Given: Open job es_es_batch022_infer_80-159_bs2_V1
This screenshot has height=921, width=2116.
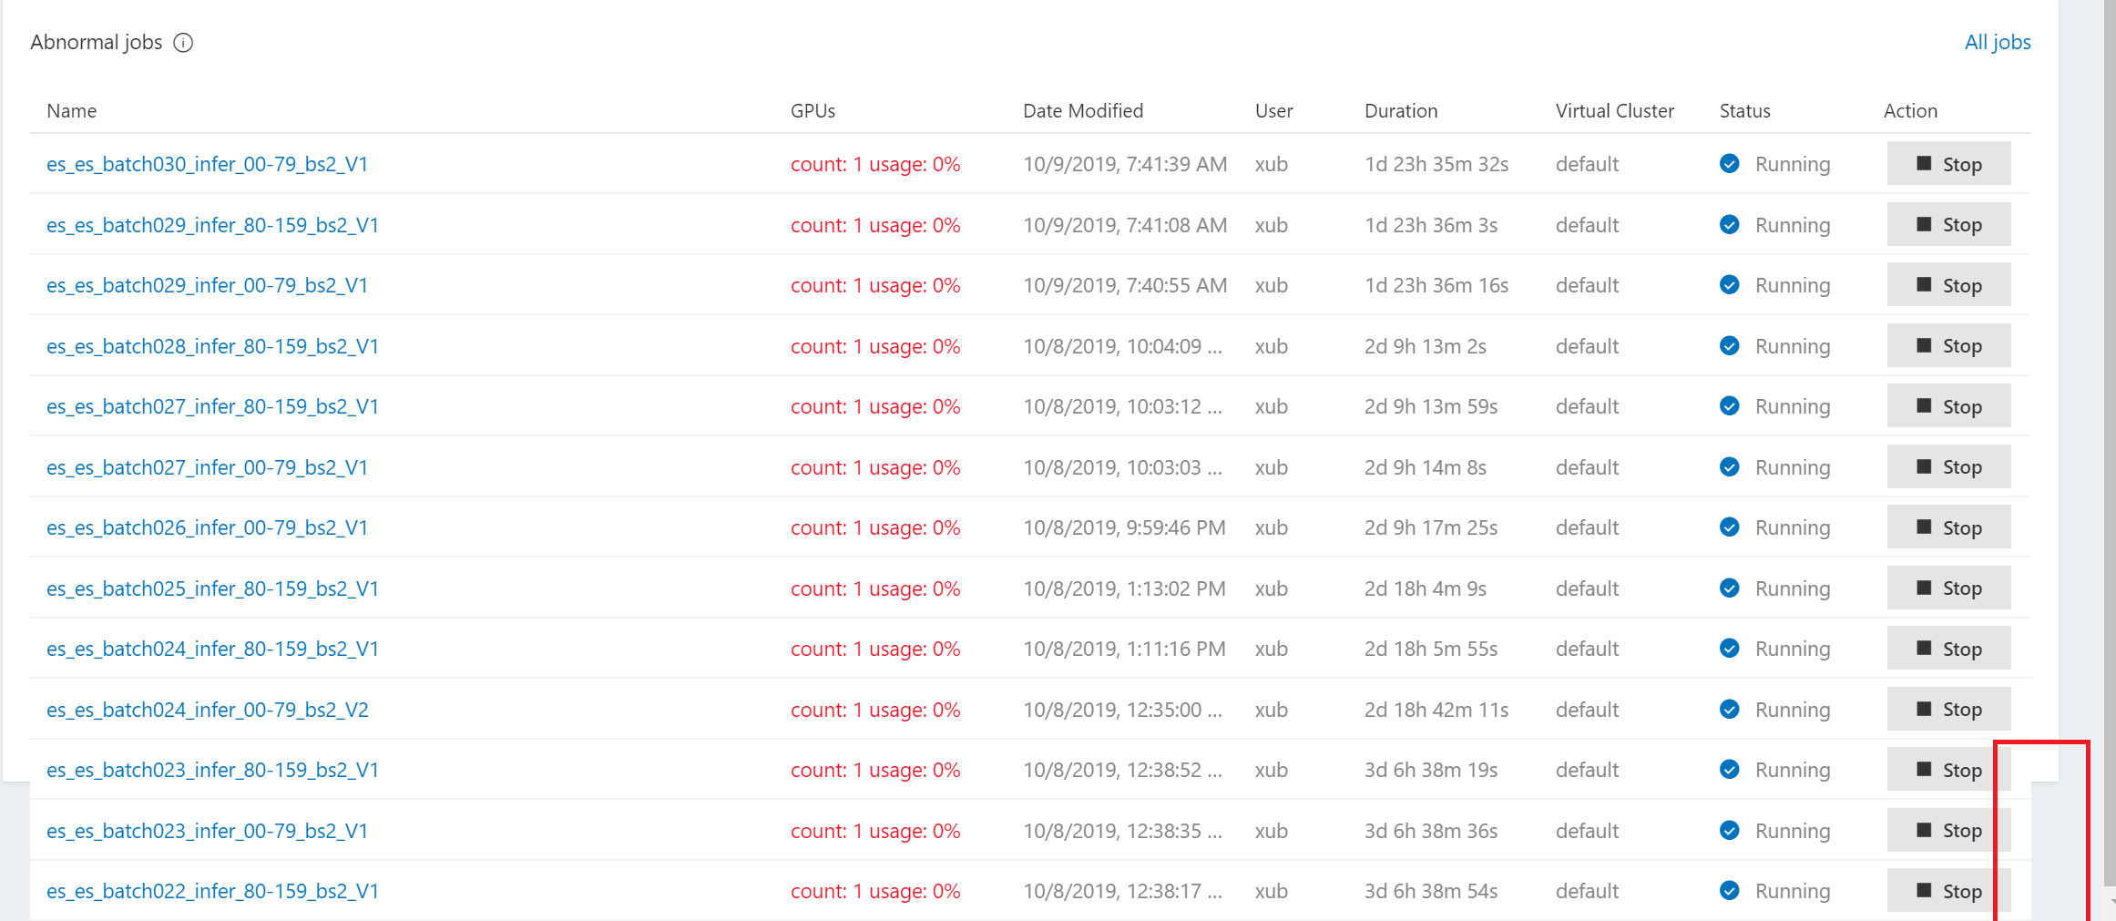Looking at the screenshot, I should pos(213,891).
